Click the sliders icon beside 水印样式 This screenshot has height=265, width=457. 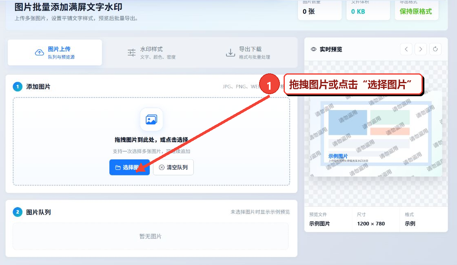click(x=131, y=53)
